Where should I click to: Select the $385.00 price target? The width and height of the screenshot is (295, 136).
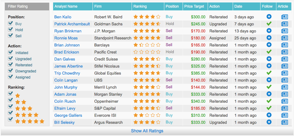pyautogui.click(x=198, y=73)
